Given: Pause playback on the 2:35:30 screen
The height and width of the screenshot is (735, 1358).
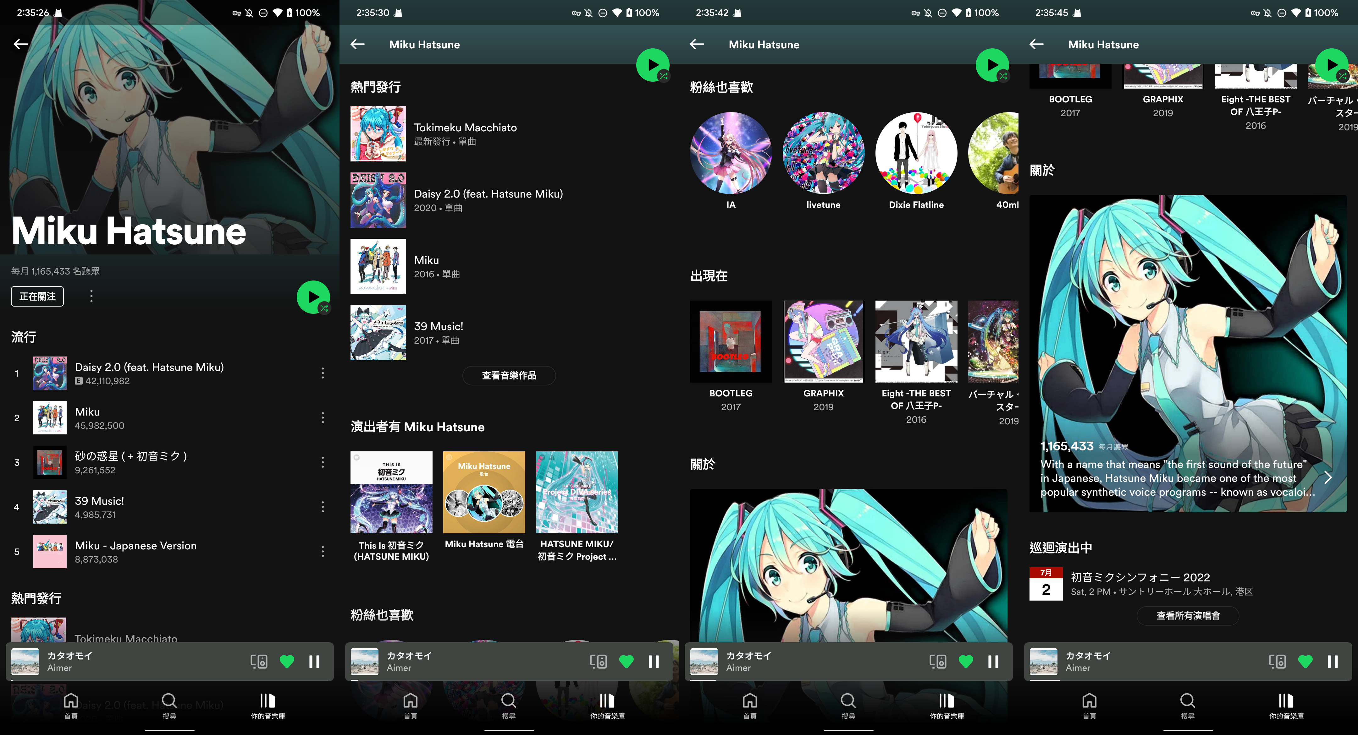Looking at the screenshot, I should point(654,661).
